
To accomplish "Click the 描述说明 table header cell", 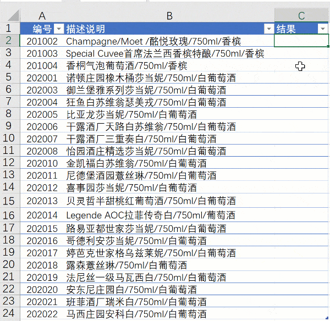I will coord(169,29).
